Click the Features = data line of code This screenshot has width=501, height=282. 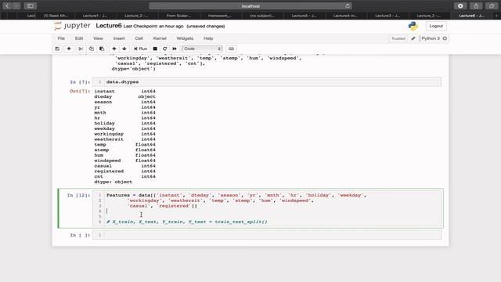coord(236,195)
